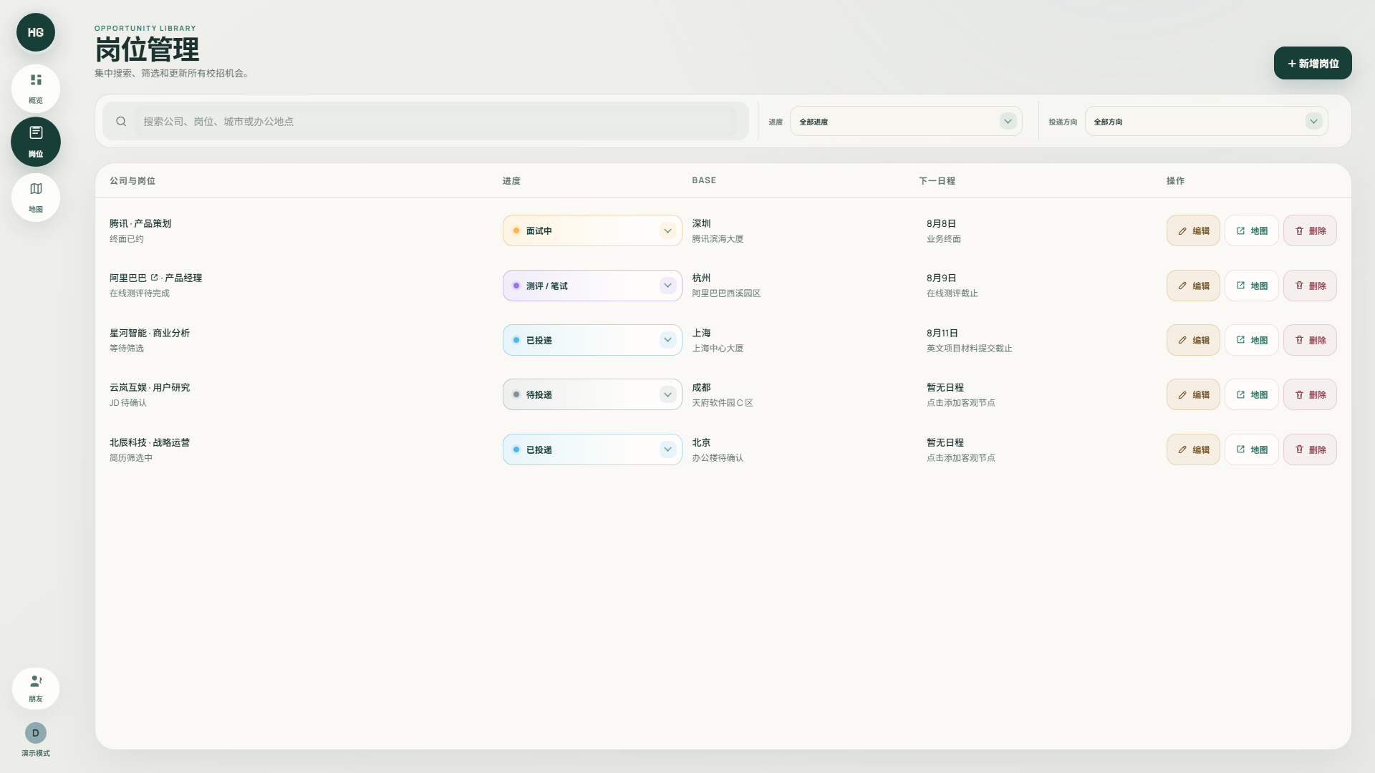Viewport: 1375px width, 773px height.
Task: Click the 8月11日 英文项目材料提交截止 schedule cell
Action: pyautogui.click(x=970, y=340)
